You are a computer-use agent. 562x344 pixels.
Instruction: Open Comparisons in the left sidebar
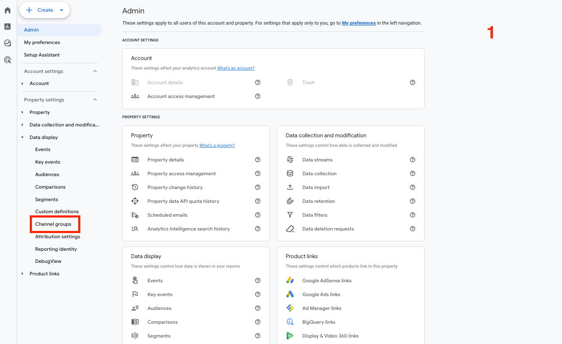(x=51, y=187)
